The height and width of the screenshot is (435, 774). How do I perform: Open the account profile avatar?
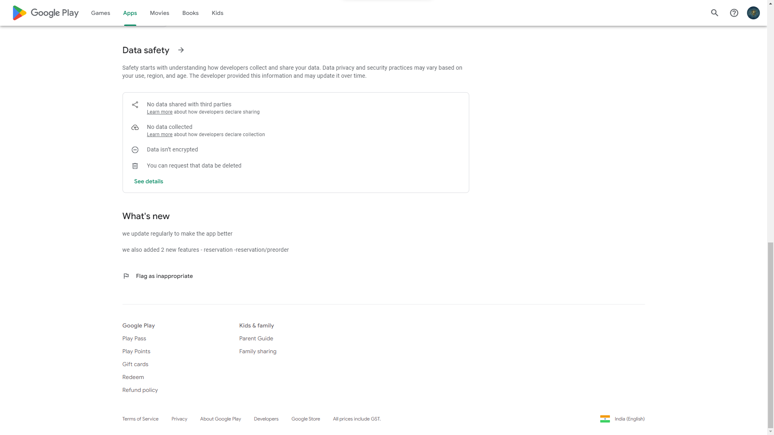[x=753, y=13]
